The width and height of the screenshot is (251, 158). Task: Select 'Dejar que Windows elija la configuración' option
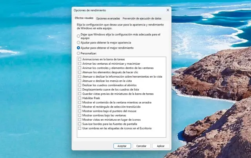coord(78,35)
